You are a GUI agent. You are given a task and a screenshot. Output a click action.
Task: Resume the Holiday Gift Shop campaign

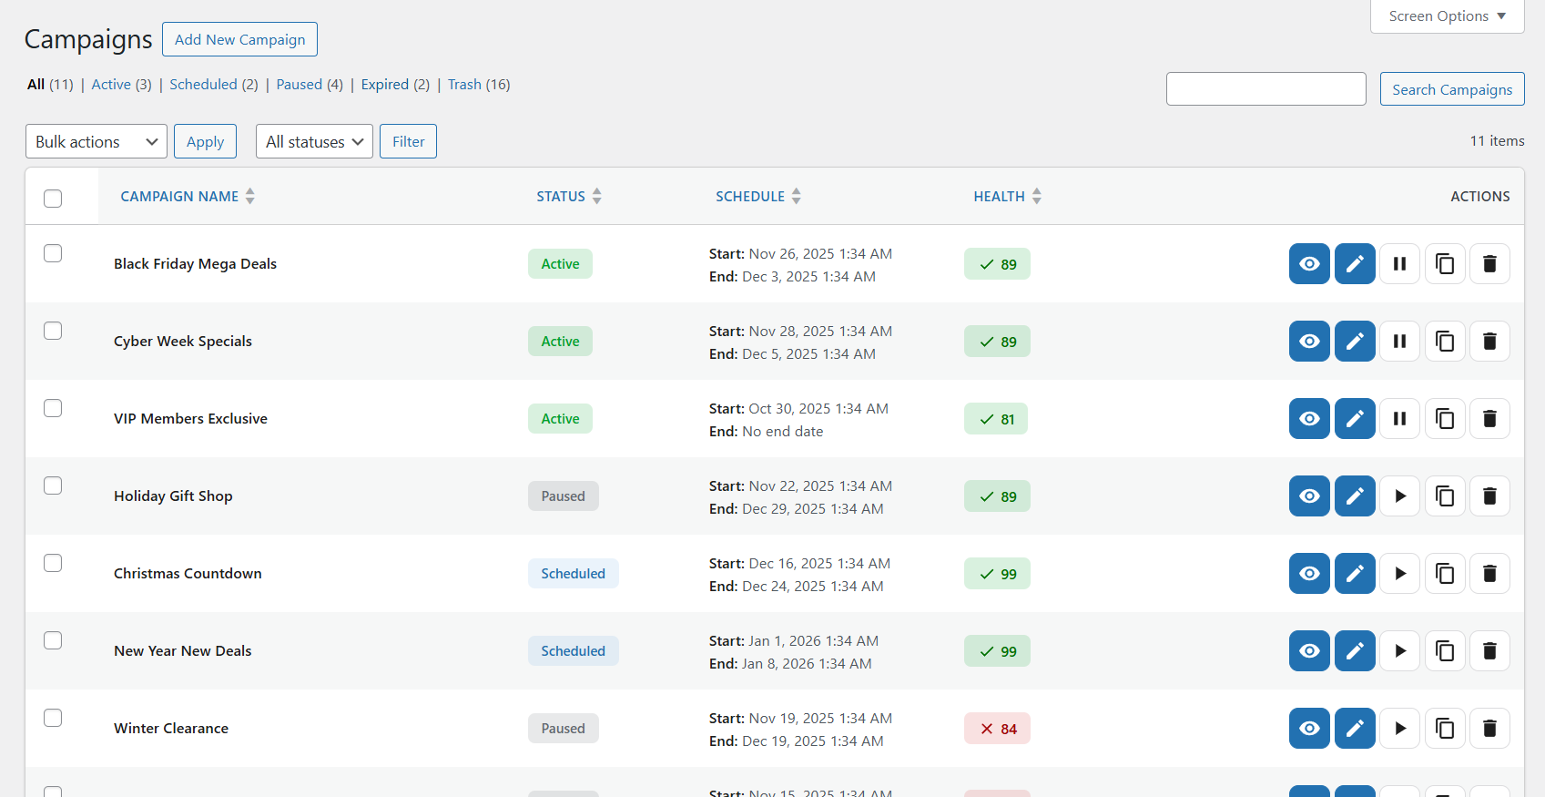tap(1400, 496)
